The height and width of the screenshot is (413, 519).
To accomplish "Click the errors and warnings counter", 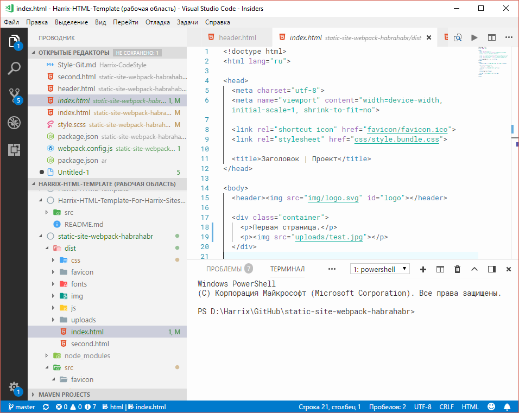I will (x=73, y=406).
